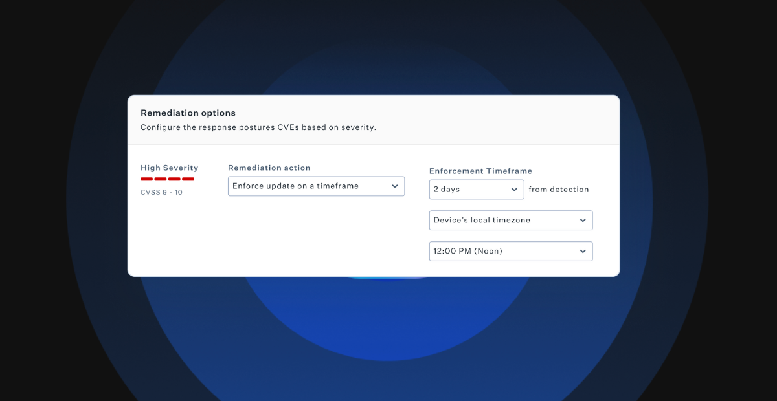Click the High Severity label
The image size is (777, 401).
pyautogui.click(x=169, y=168)
